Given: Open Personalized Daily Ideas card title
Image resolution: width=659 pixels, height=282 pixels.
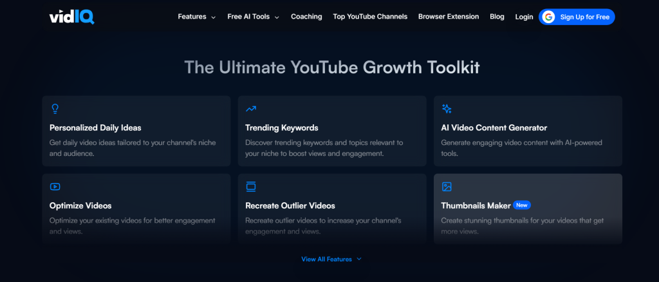Looking at the screenshot, I should click(95, 127).
